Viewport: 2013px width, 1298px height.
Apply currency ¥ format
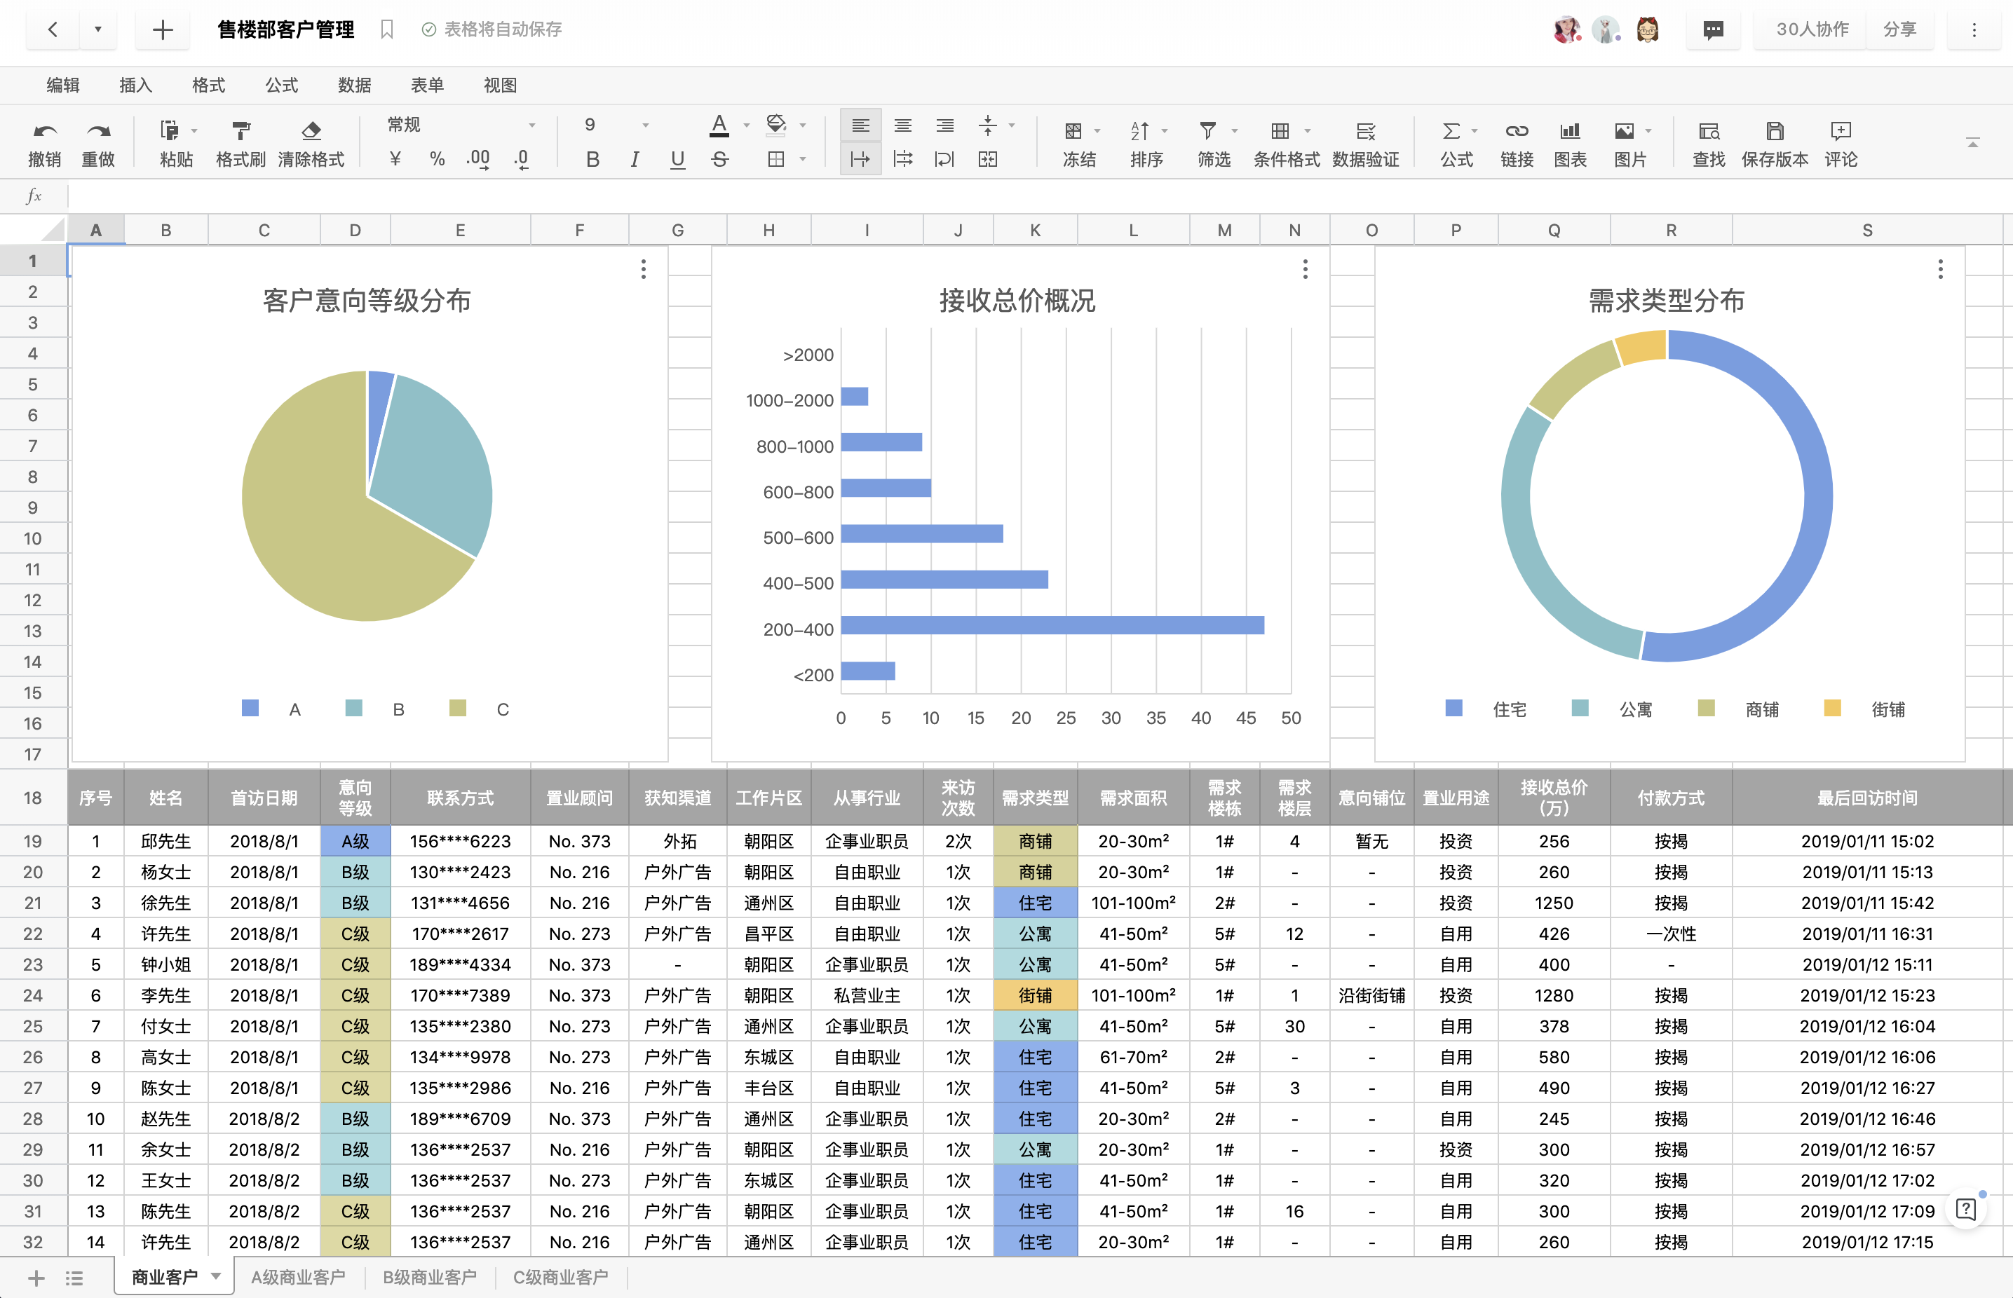coord(395,158)
